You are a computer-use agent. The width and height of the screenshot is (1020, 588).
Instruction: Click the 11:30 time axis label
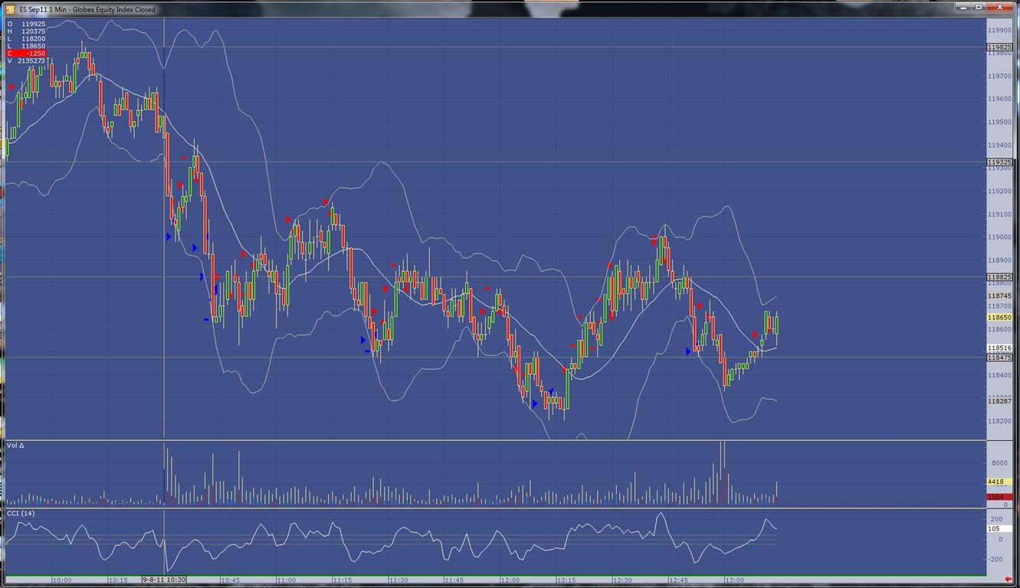(398, 580)
